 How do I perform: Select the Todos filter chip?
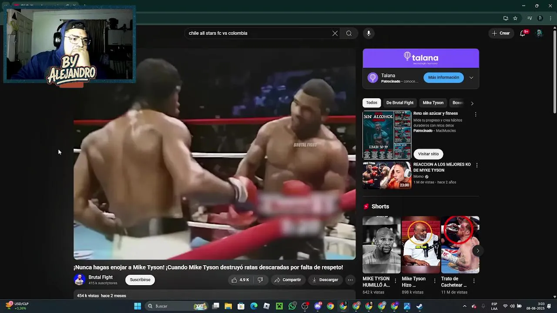(372, 103)
